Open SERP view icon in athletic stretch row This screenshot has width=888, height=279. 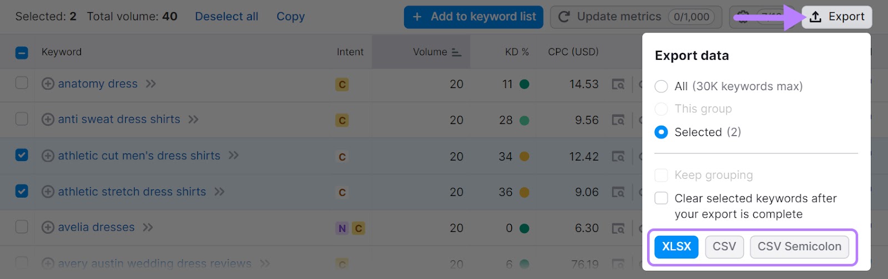618,193
